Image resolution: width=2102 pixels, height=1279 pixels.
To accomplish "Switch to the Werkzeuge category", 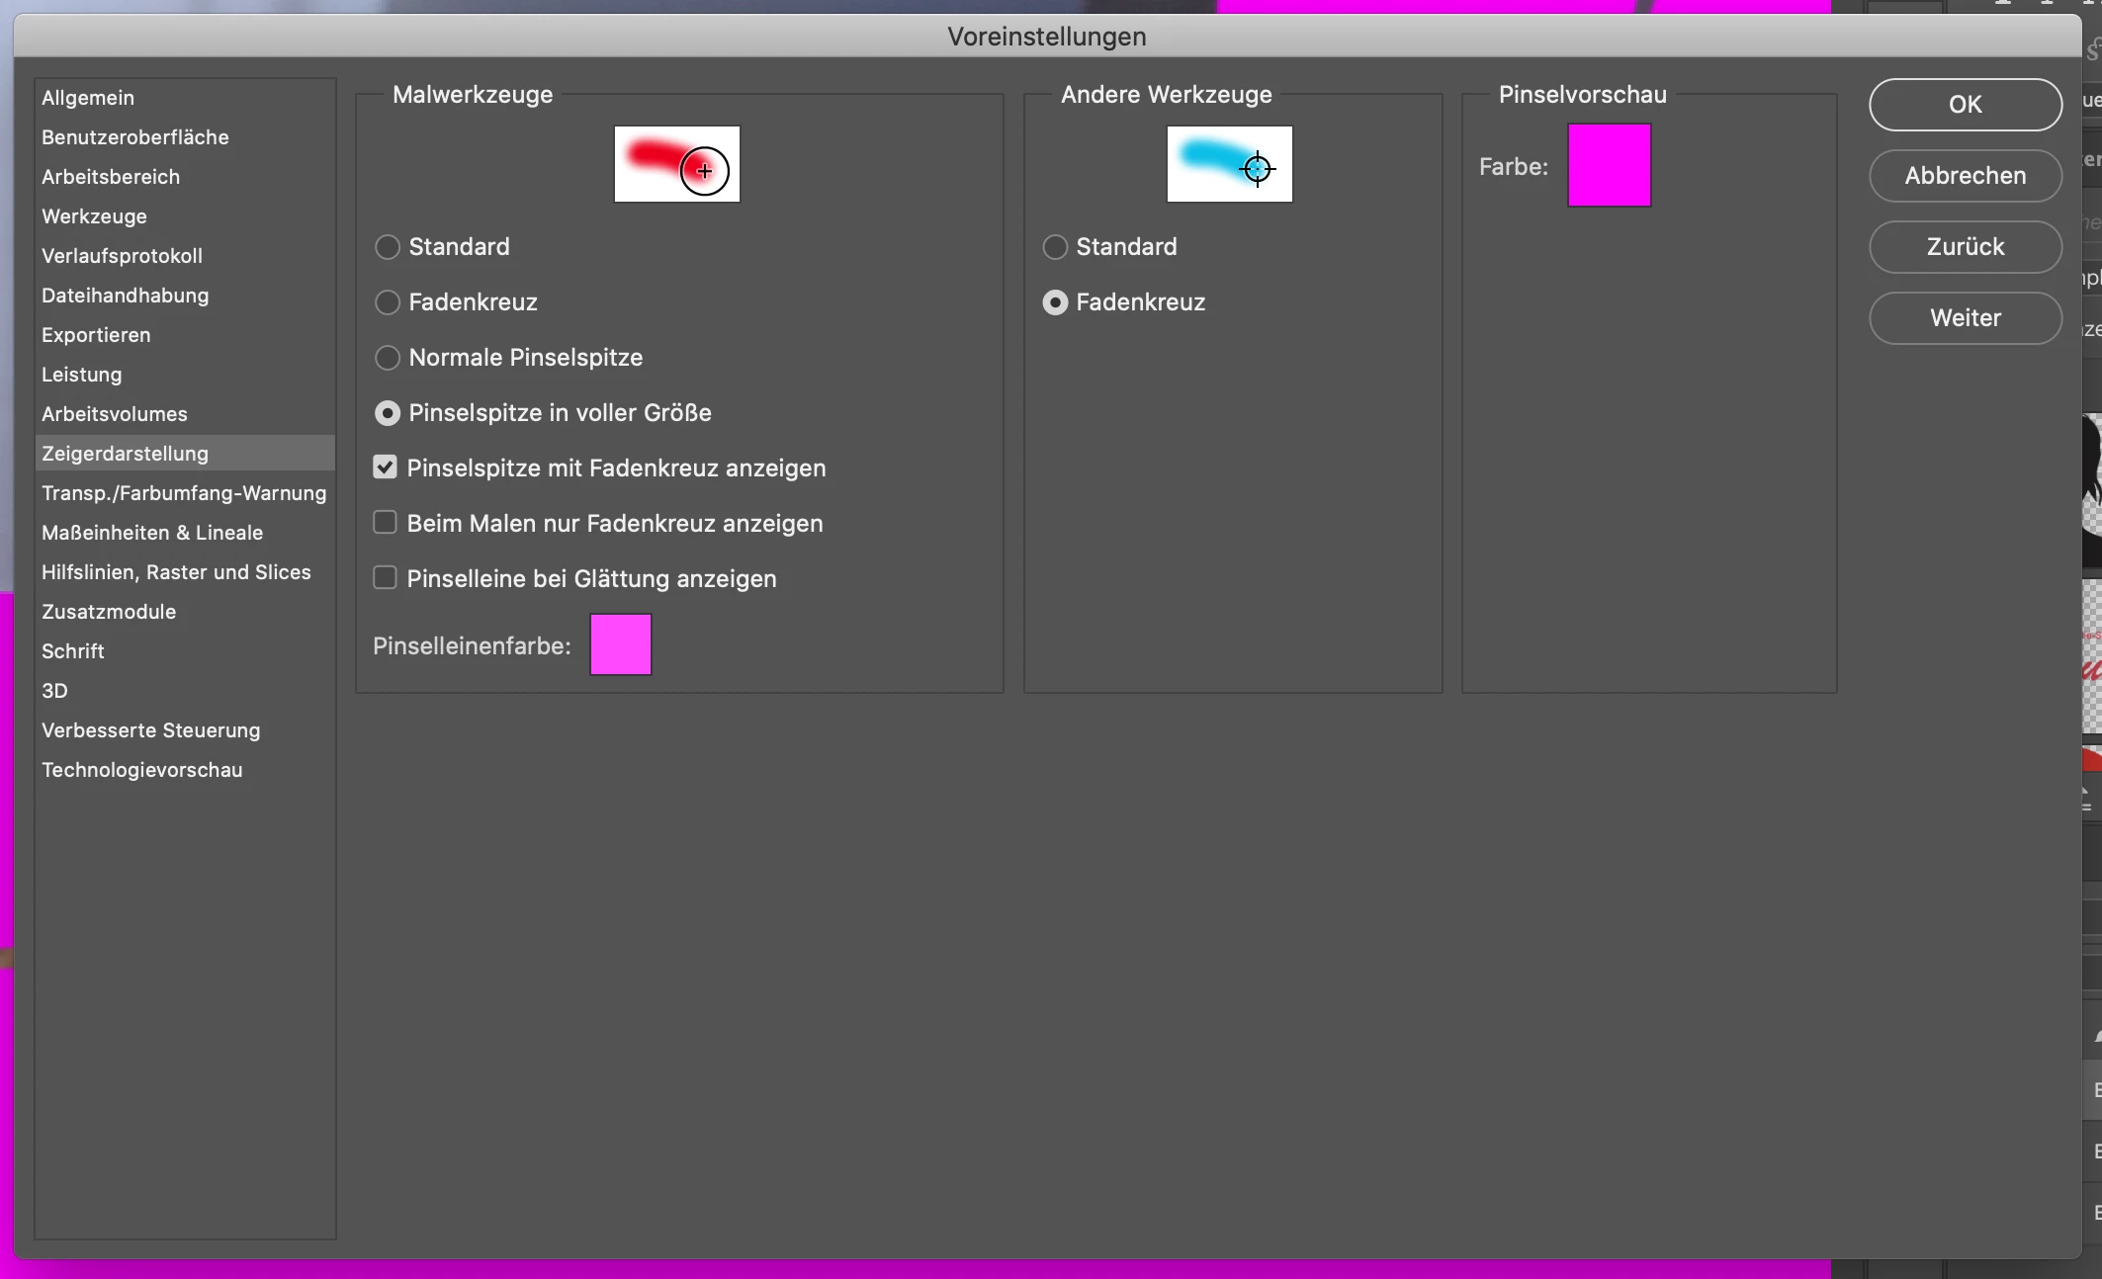I will pos(94,216).
